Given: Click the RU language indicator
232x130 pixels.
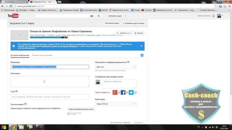Looking at the screenshot, I should click(x=199, y=127).
